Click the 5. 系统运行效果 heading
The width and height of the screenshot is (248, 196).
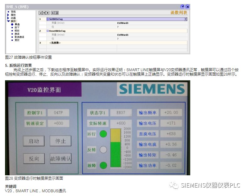point(18,66)
